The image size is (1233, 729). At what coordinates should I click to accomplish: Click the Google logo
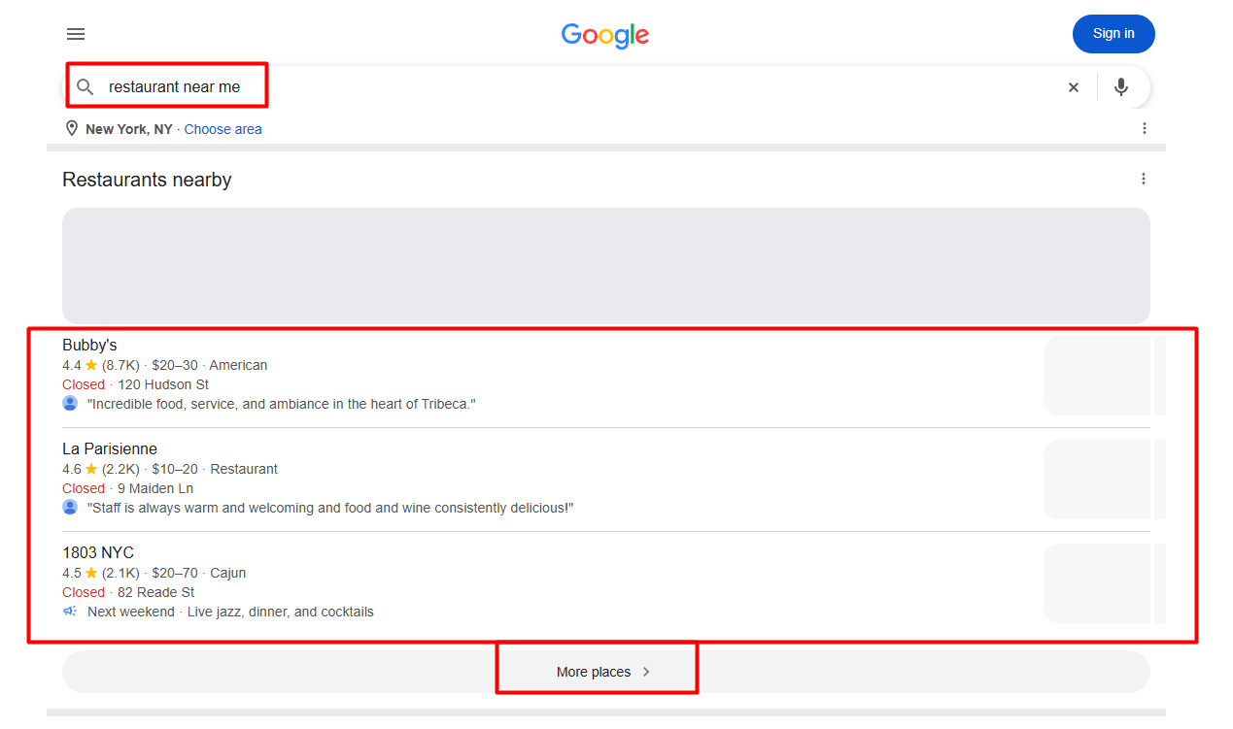point(605,36)
